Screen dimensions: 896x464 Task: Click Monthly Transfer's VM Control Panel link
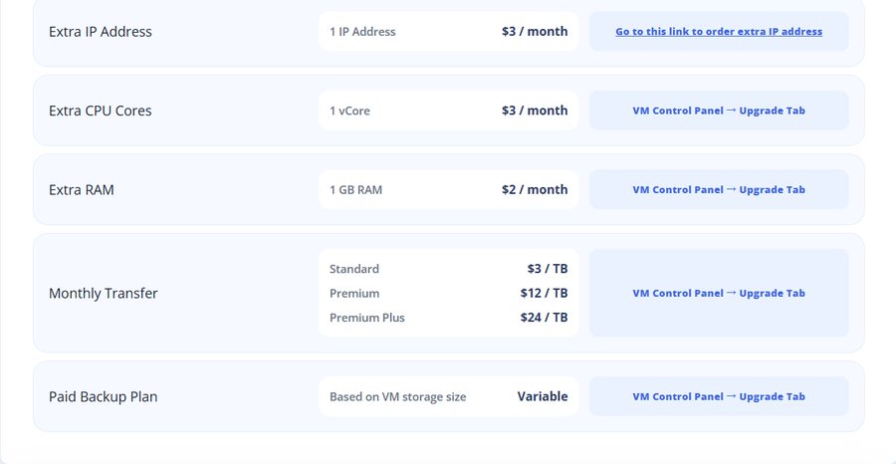tap(678, 293)
